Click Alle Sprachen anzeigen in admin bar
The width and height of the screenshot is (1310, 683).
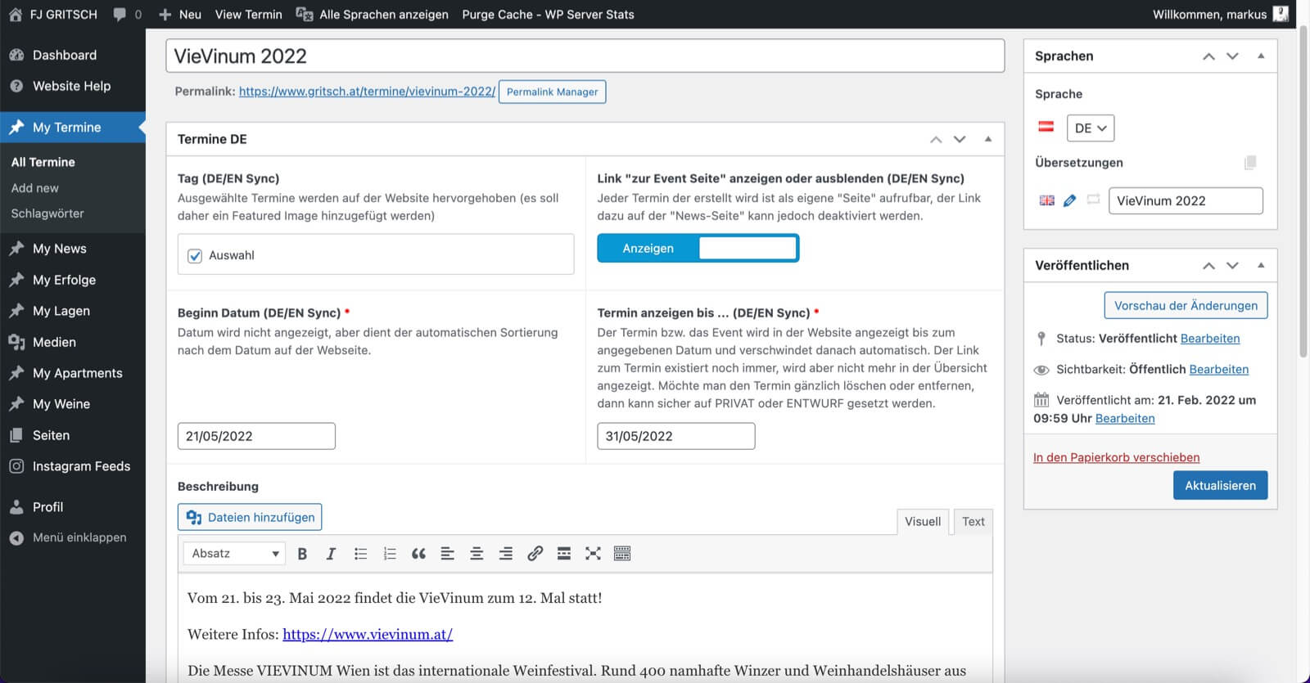tap(373, 14)
